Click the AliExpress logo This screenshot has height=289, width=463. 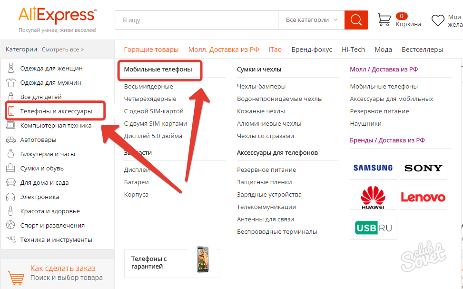[57, 16]
